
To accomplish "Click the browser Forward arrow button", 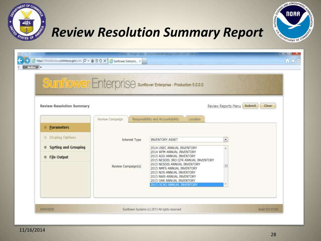I will [x=27, y=61].
